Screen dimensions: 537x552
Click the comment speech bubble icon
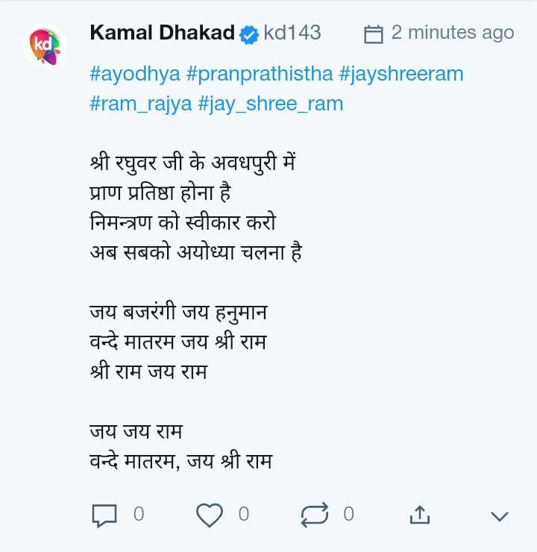pyautogui.click(x=104, y=514)
